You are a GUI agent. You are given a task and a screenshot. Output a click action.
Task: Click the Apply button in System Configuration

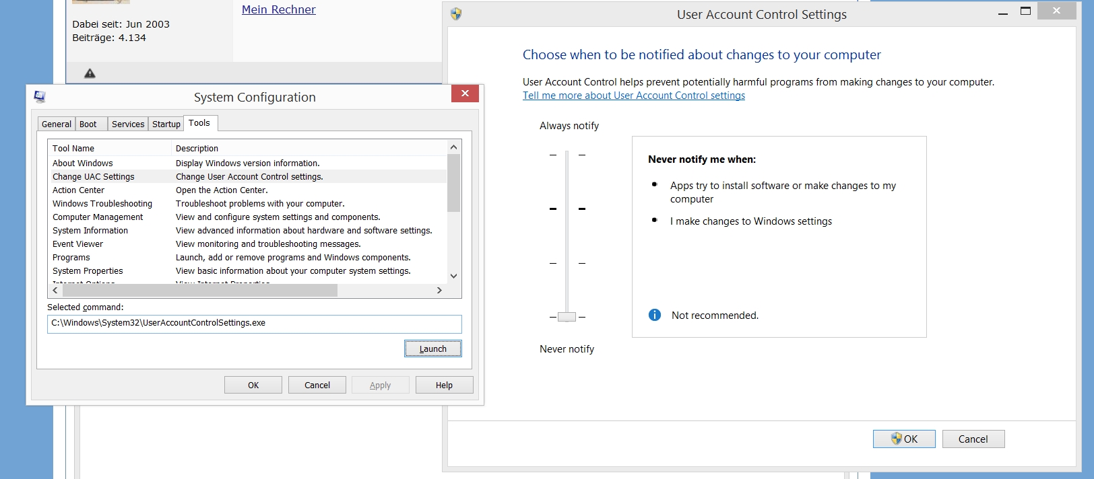click(x=381, y=385)
